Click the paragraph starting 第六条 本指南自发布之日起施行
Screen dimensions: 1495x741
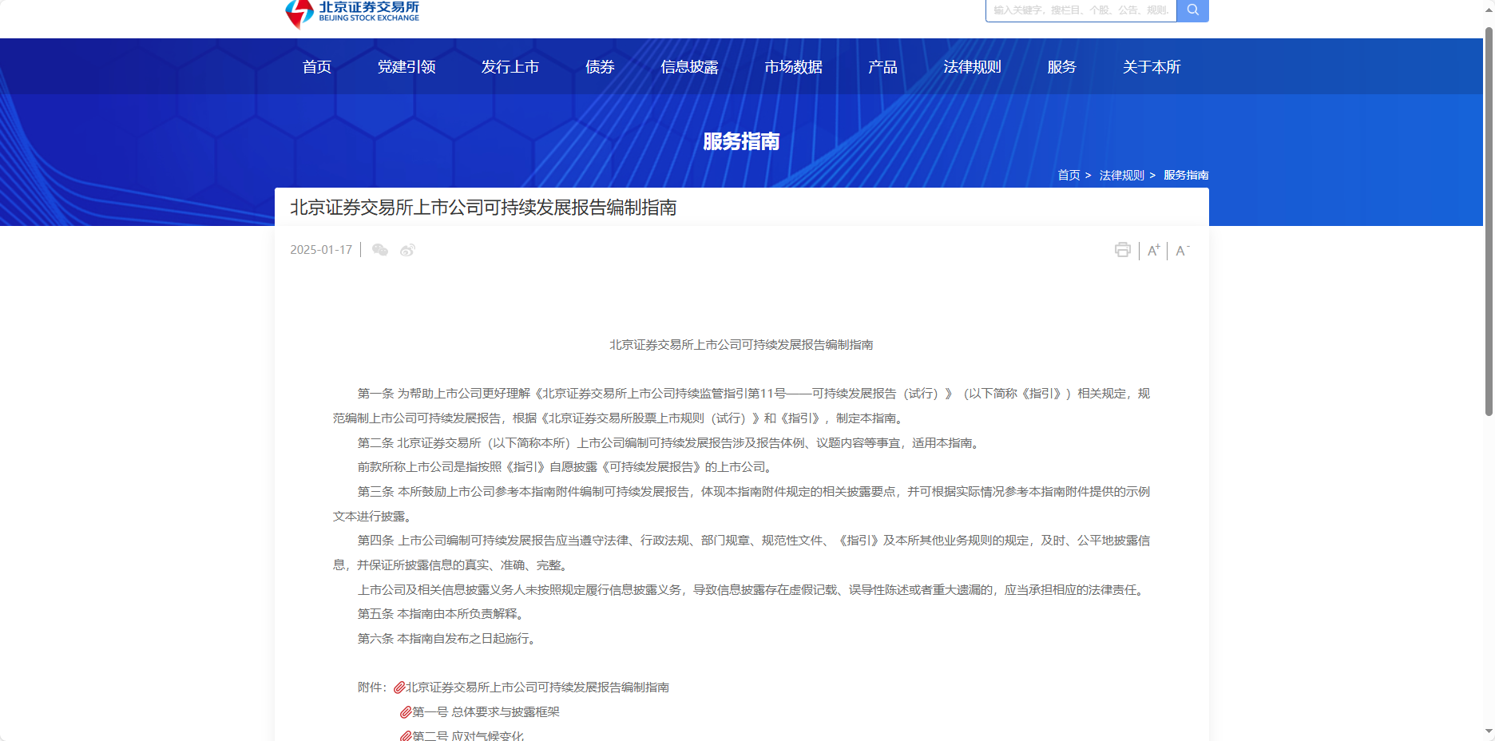[x=449, y=639]
